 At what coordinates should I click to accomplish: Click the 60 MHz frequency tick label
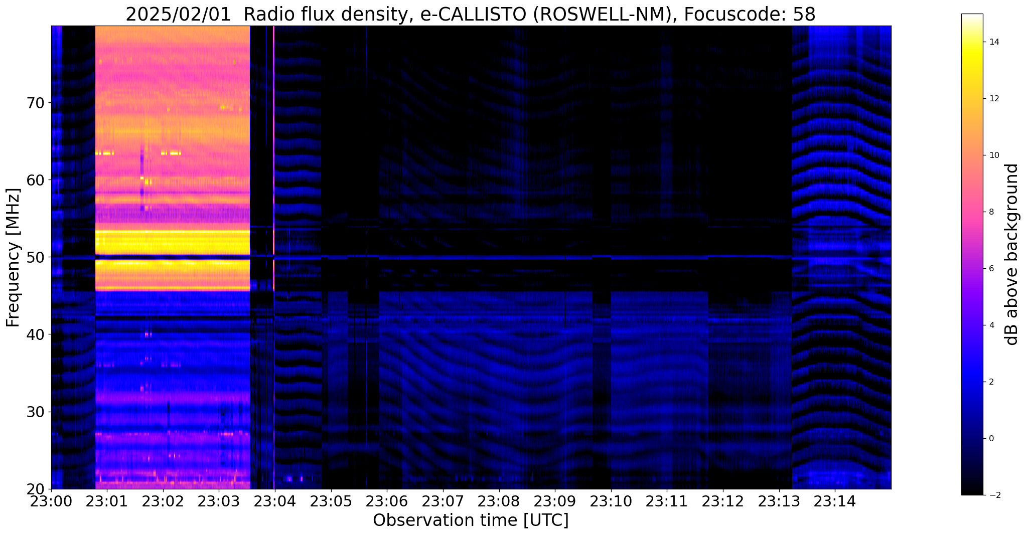[36, 180]
